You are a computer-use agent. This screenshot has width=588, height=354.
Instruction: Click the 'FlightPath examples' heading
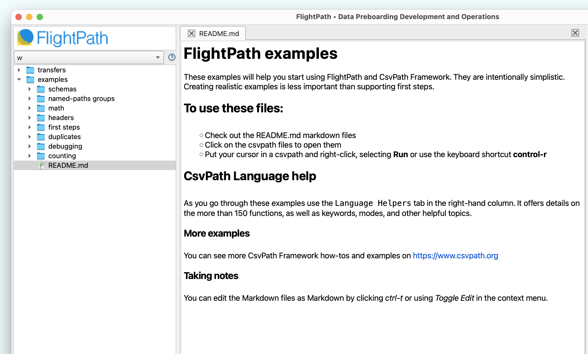[261, 54]
